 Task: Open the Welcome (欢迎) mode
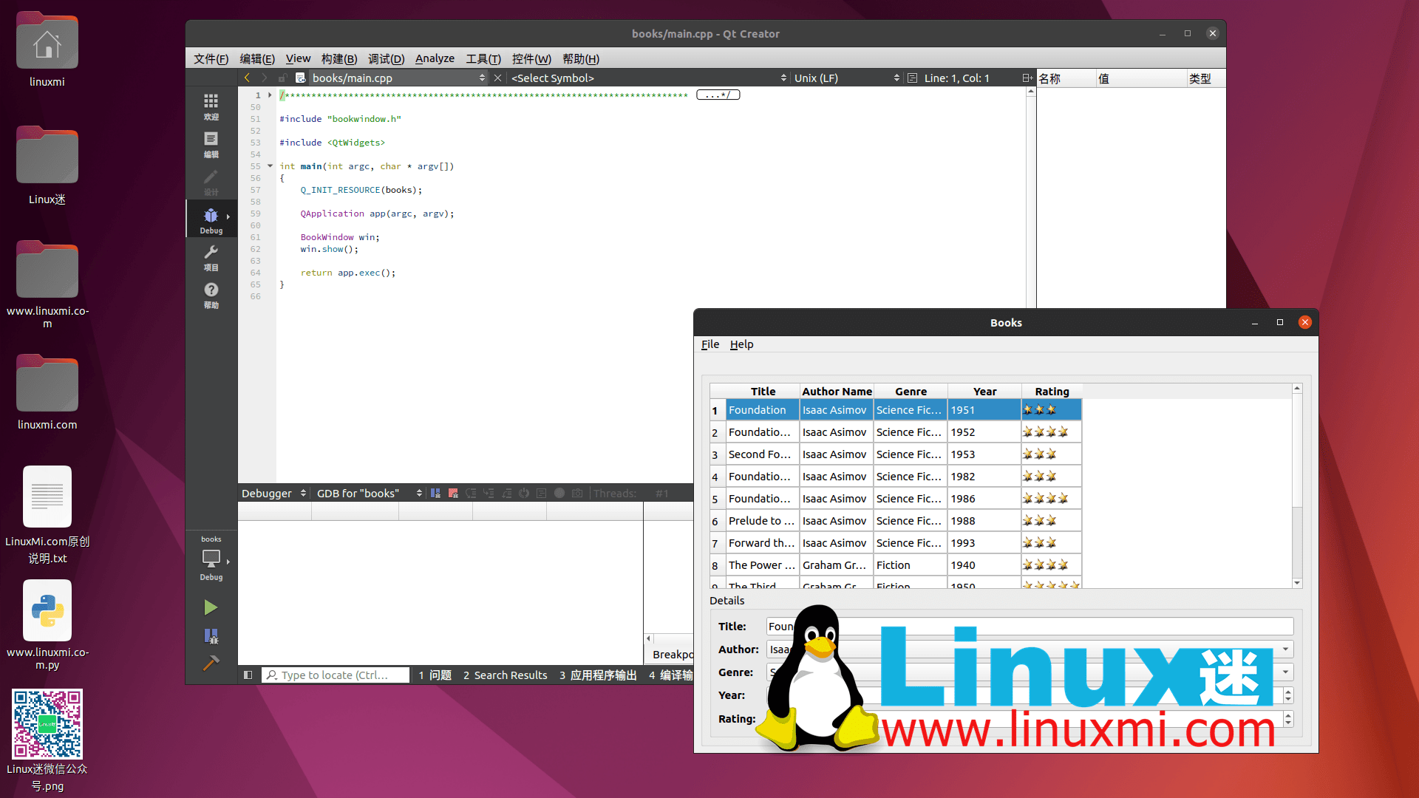(211, 106)
